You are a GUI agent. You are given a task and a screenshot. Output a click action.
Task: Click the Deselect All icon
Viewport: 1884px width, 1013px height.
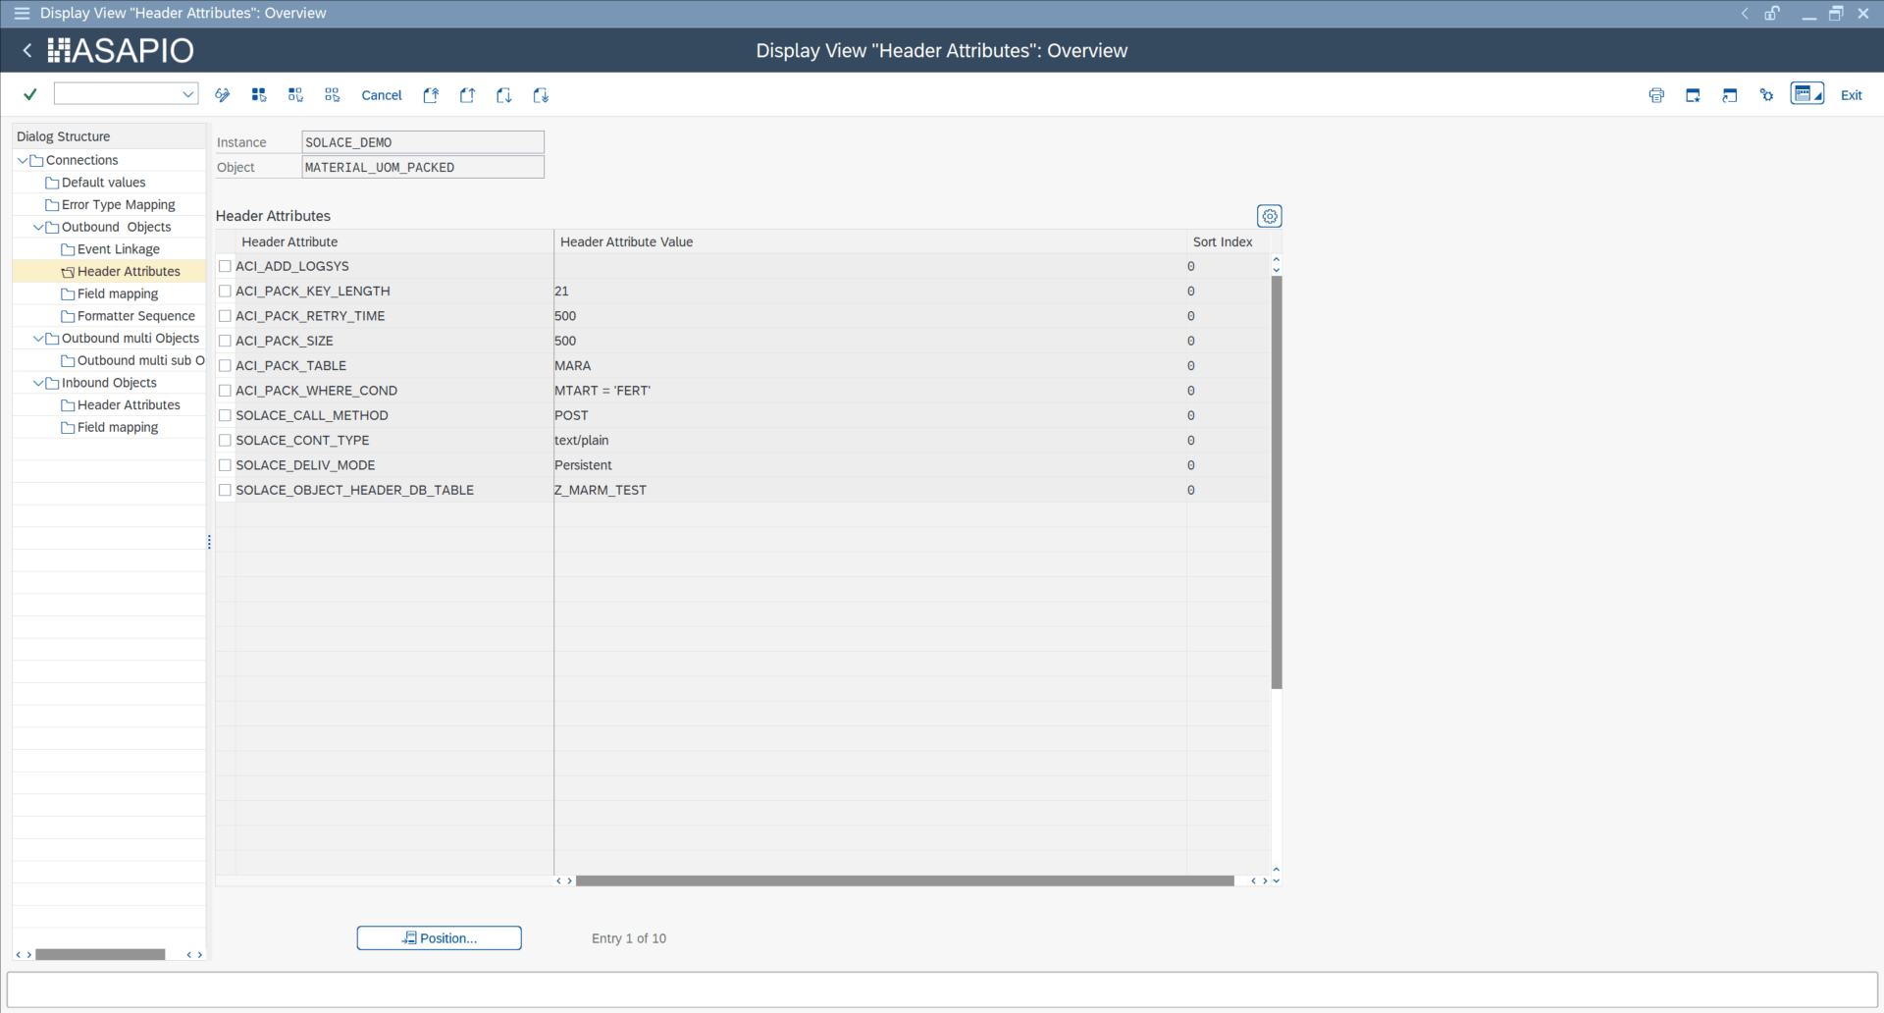[333, 95]
